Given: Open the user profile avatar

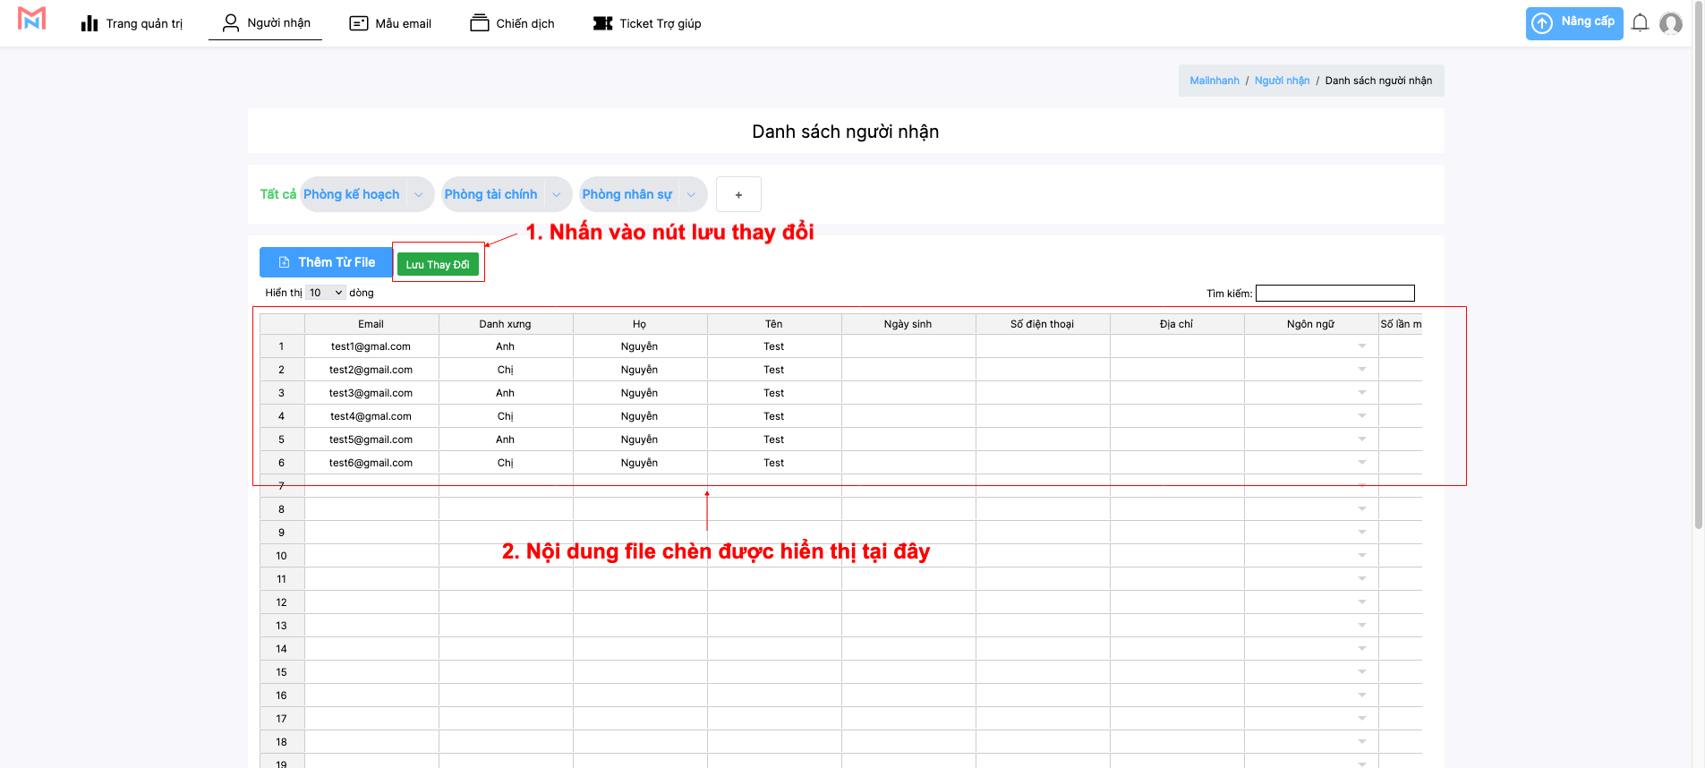Looking at the screenshot, I should coord(1670,23).
